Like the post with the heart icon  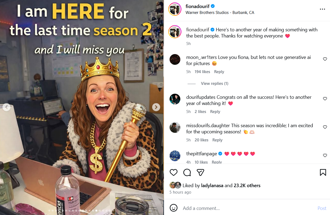(x=174, y=172)
